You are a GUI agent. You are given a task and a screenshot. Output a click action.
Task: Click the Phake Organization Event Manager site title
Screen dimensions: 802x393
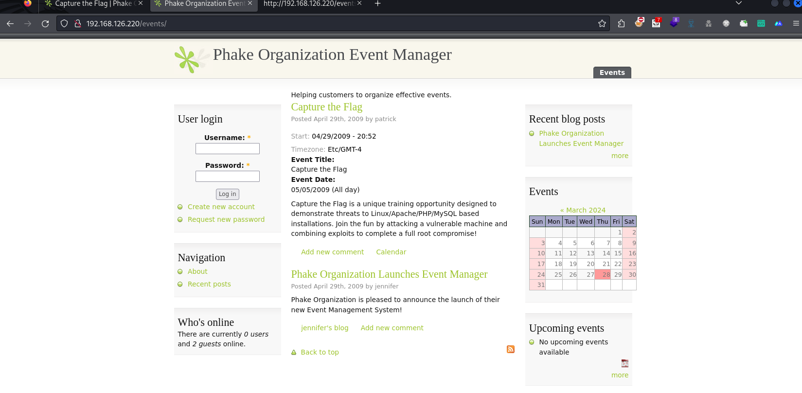[332, 54]
